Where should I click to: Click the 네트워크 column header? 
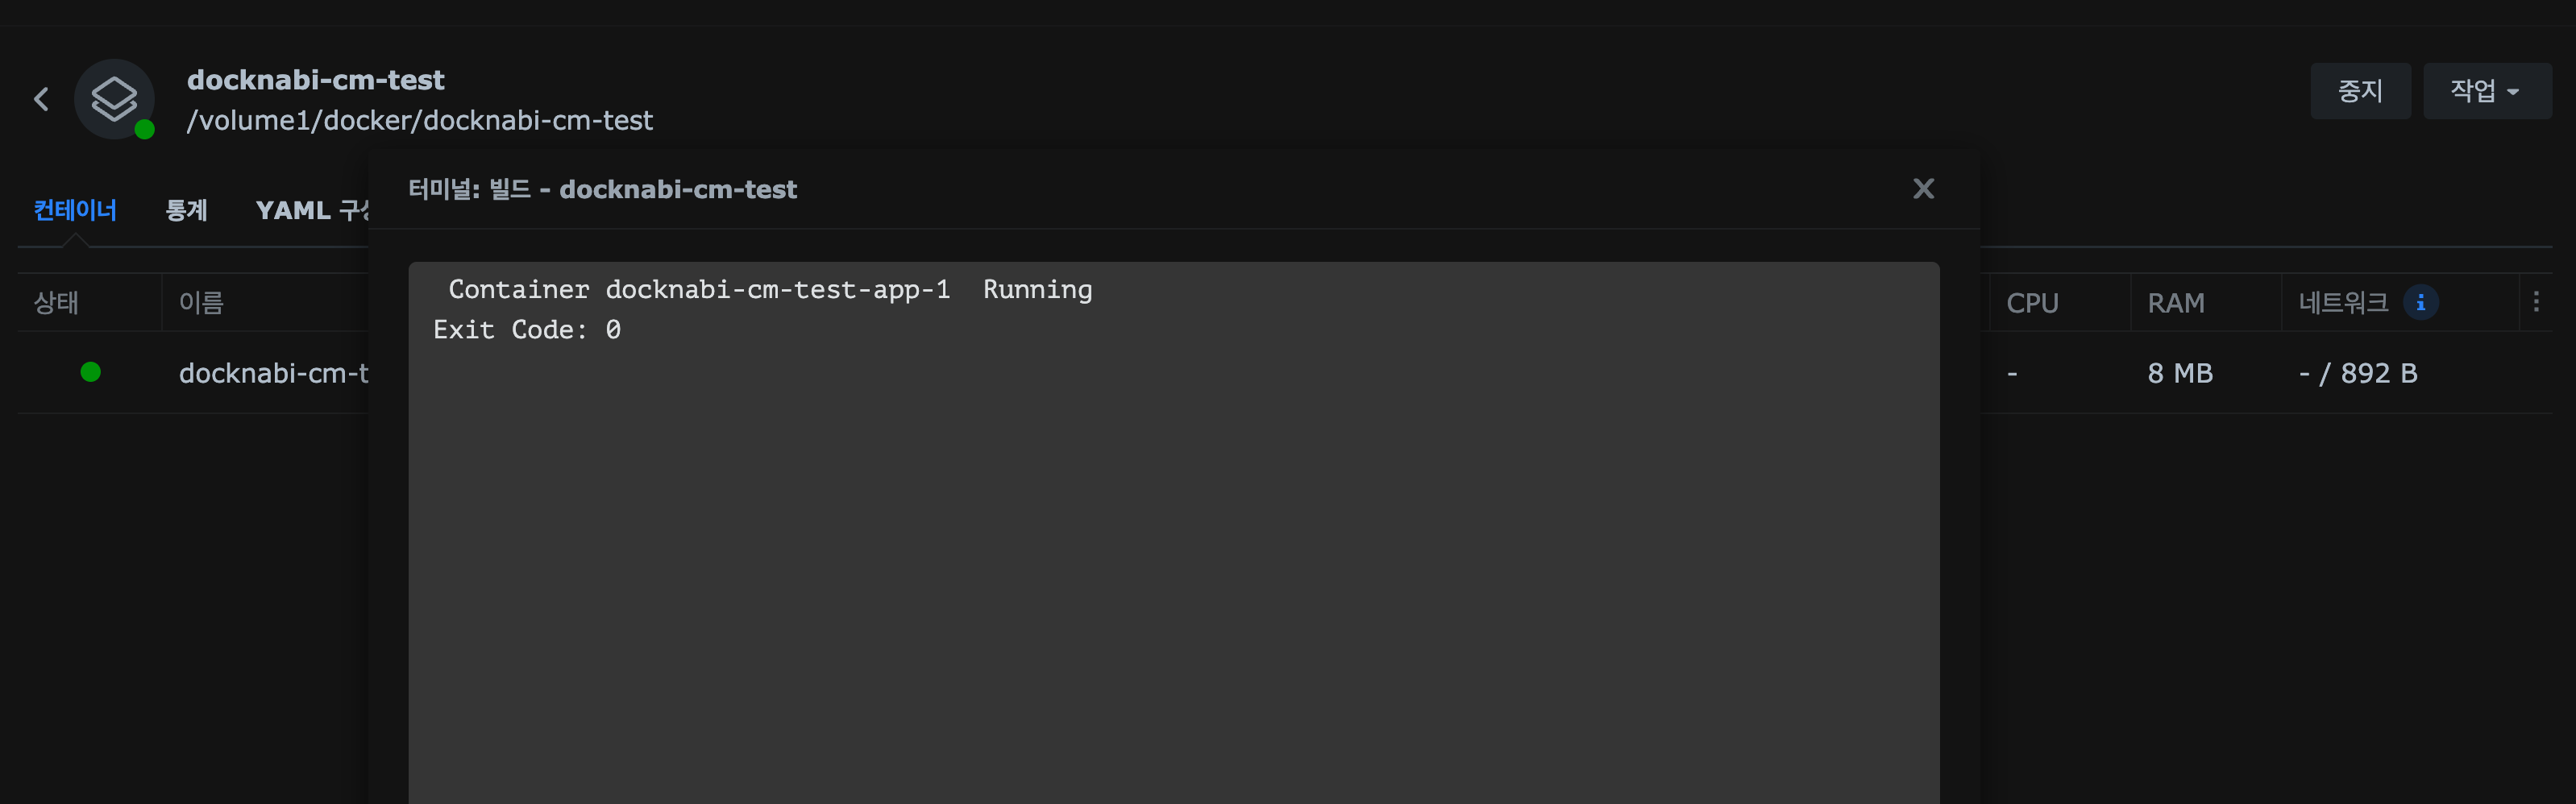tap(2342, 302)
